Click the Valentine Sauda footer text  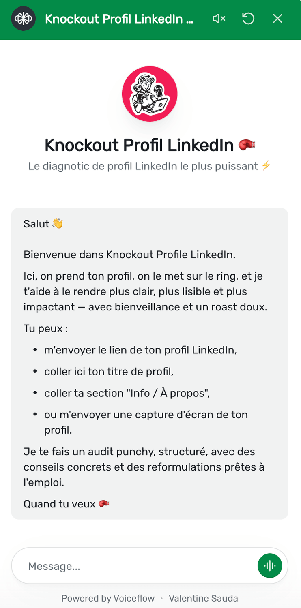[x=203, y=598]
